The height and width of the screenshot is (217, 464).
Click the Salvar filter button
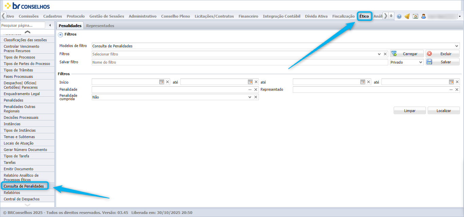[443, 62]
